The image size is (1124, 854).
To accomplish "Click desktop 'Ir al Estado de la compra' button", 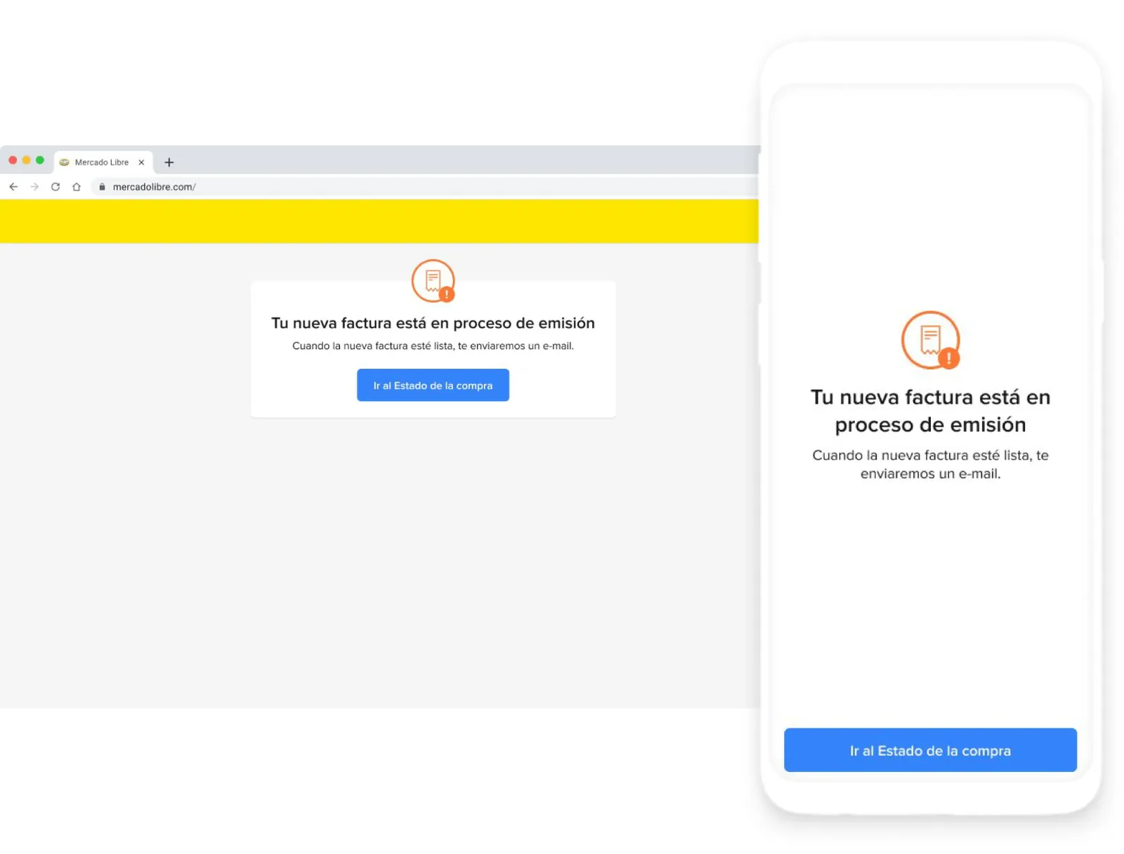I will click(x=433, y=385).
